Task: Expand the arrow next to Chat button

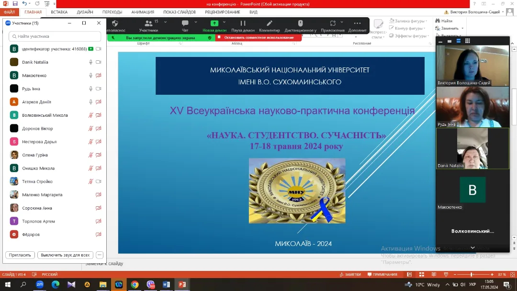Action: pyautogui.click(x=196, y=22)
